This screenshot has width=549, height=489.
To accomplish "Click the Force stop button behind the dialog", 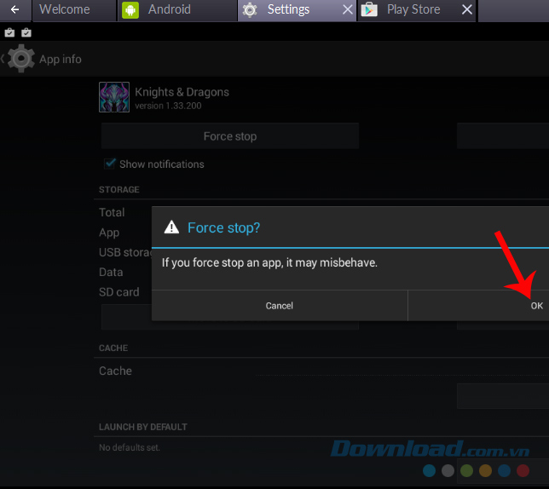I will 229,136.
